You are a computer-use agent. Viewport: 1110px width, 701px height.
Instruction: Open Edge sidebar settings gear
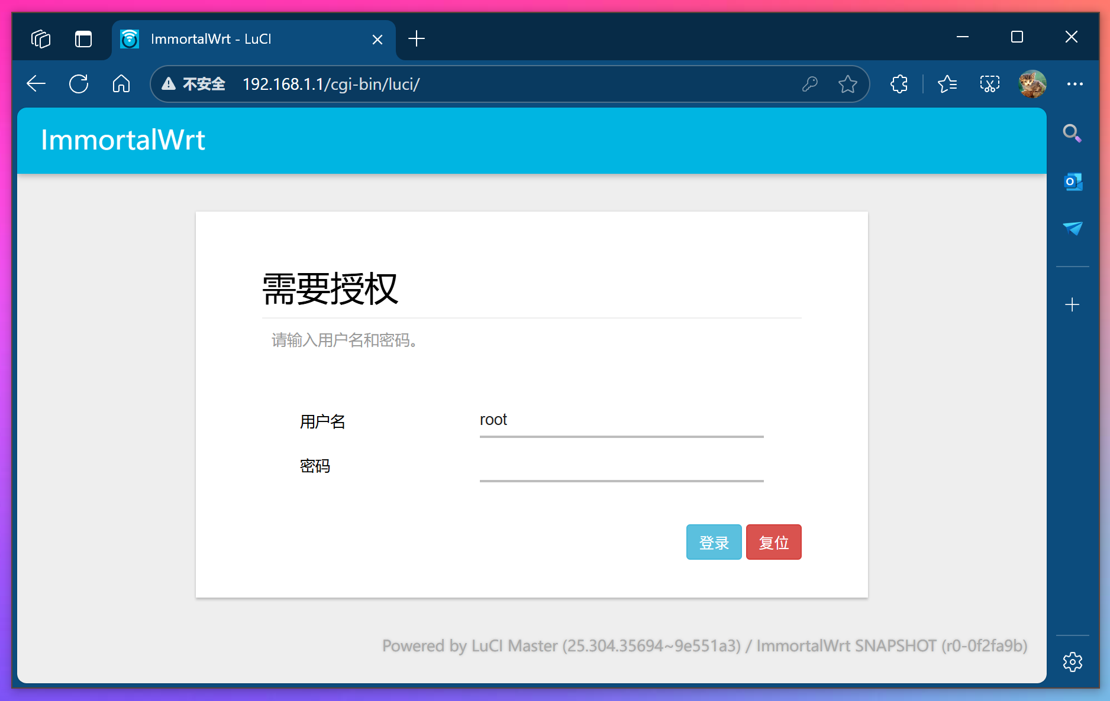1073,662
